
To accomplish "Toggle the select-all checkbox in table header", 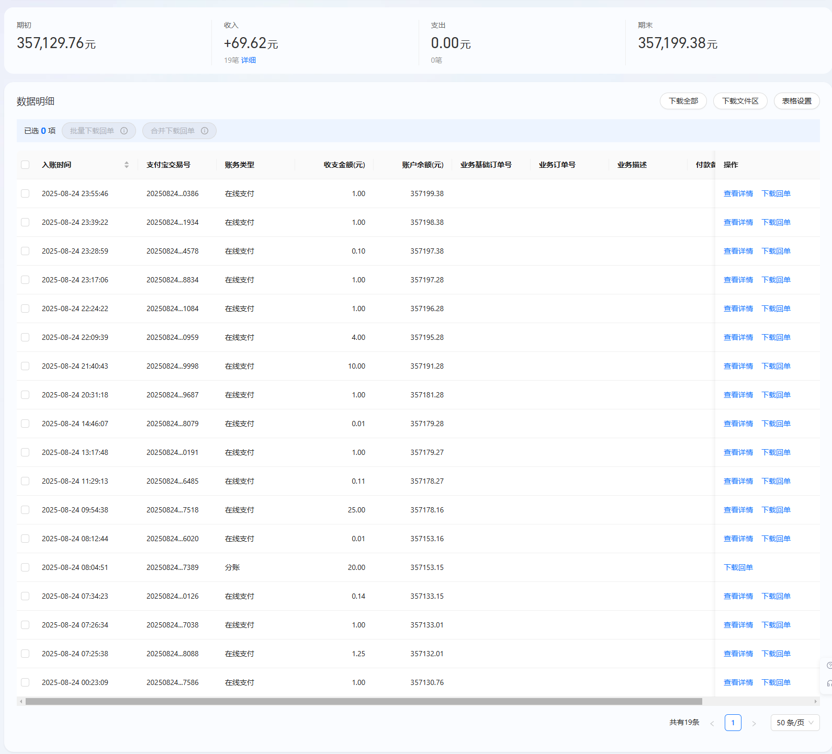I will coord(25,165).
